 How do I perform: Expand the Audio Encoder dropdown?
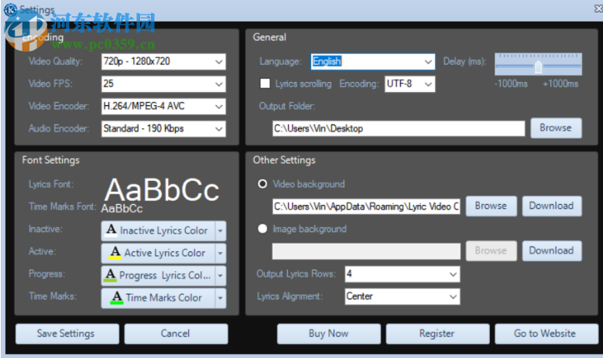pos(163,128)
